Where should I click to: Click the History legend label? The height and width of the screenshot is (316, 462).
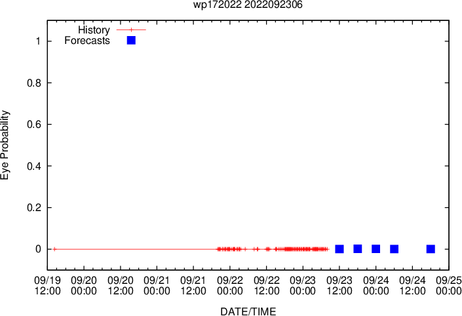pyautogui.click(x=94, y=30)
